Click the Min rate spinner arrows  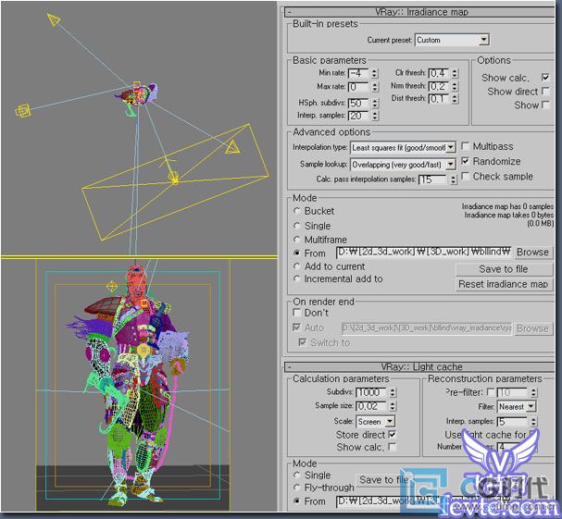point(375,73)
